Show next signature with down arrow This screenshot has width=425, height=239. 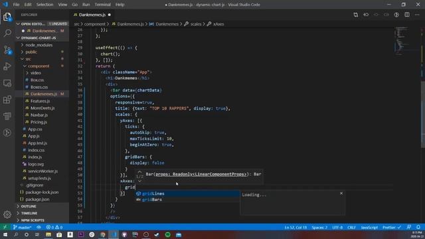point(139,181)
